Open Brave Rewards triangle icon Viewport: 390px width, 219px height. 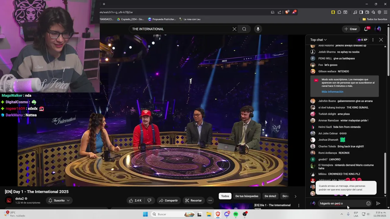(x=294, y=12)
